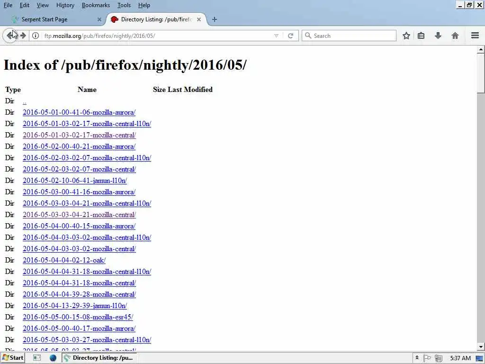Open the Windows Start button

[x=12, y=358]
